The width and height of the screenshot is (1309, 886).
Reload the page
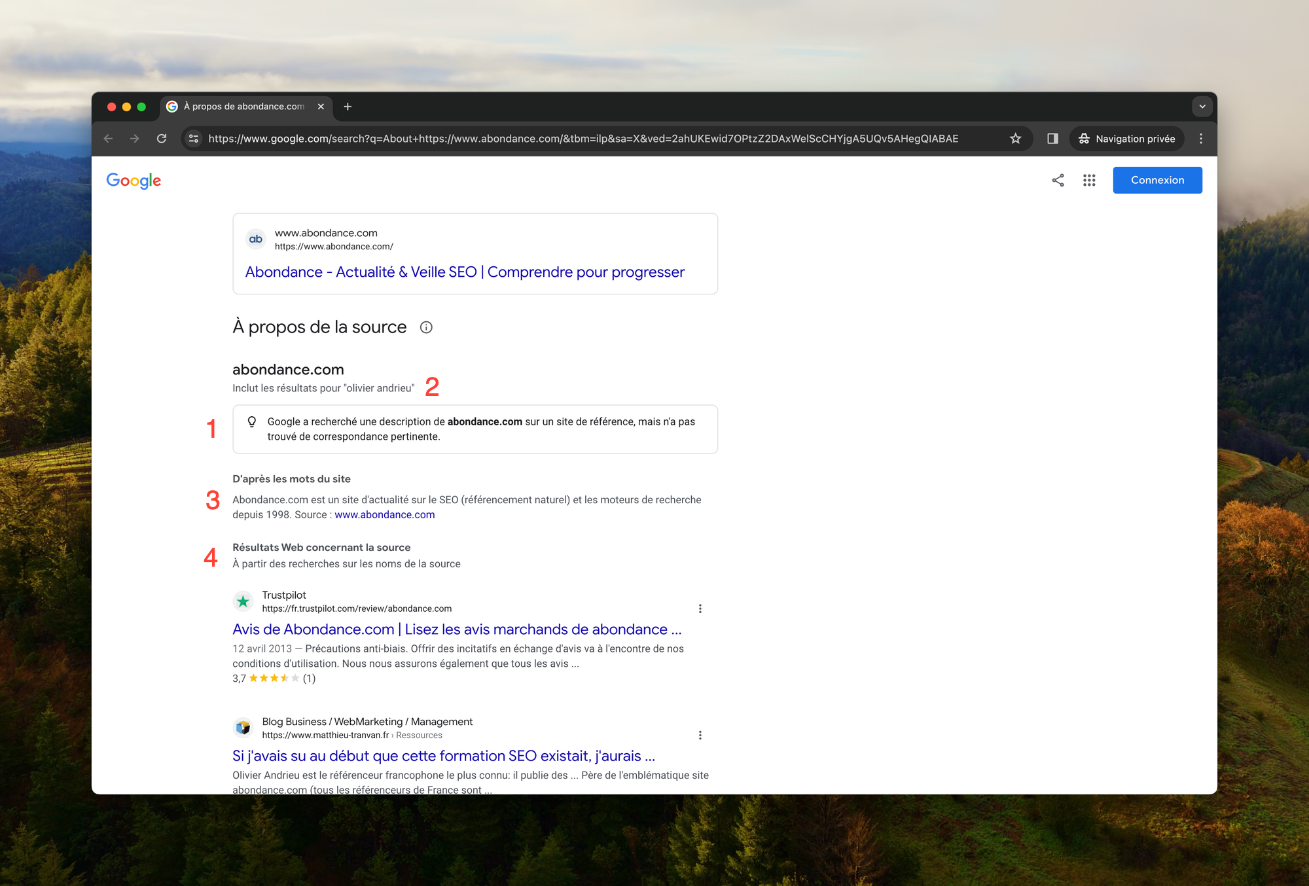point(162,139)
